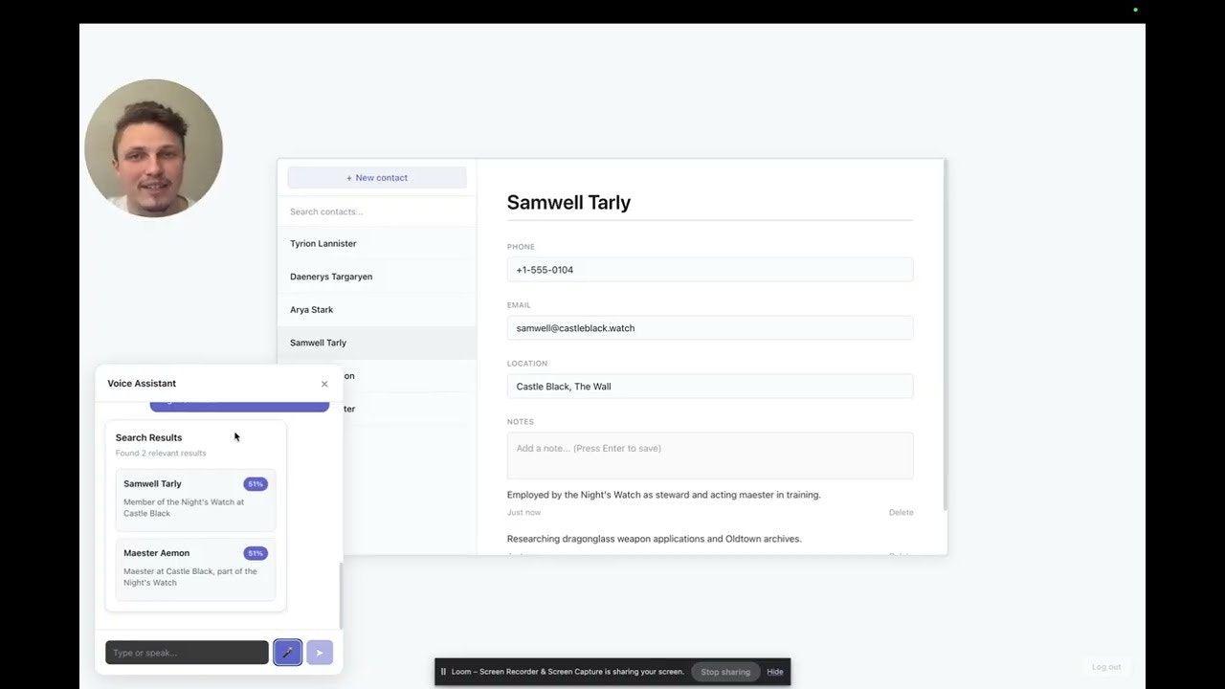Image resolution: width=1225 pixels, height=689 pixels.
Task: Select Tyrion Lannister in contacts list
Action: click(x=377, y=244)
